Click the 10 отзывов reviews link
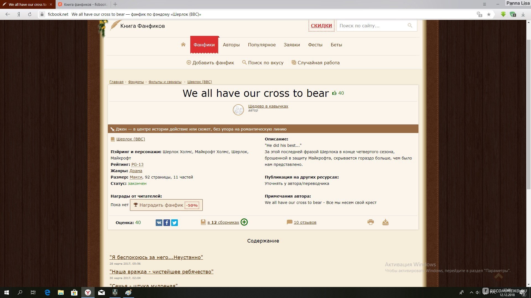The image size is (531, 298). click(x=305, y=222)
